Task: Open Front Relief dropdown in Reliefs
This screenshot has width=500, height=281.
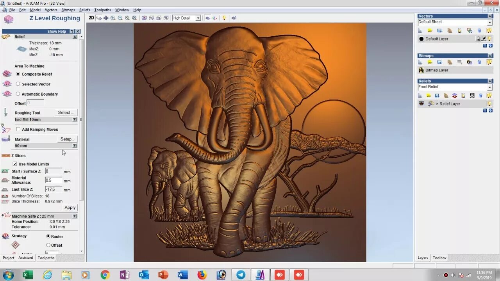Action: 489,87
